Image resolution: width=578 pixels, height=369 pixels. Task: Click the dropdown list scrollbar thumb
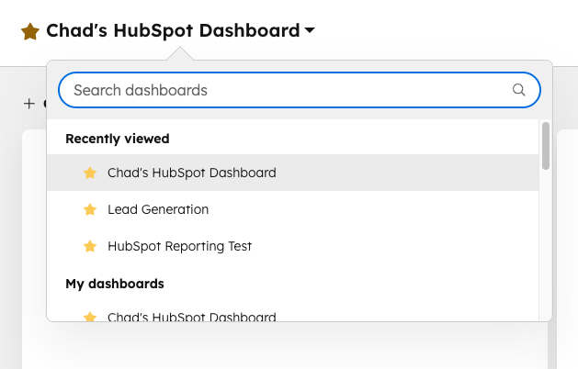click(546, 147)
